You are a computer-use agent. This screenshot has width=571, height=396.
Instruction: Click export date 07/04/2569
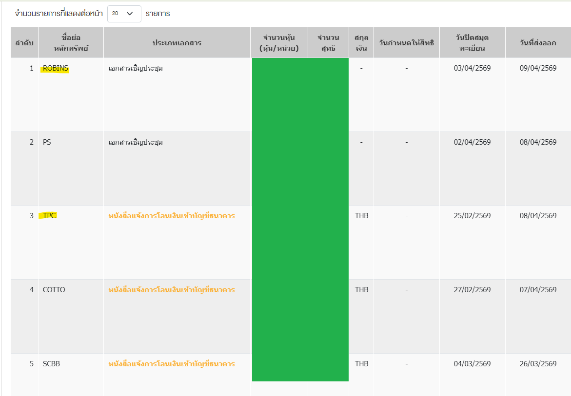coord(538,290)
